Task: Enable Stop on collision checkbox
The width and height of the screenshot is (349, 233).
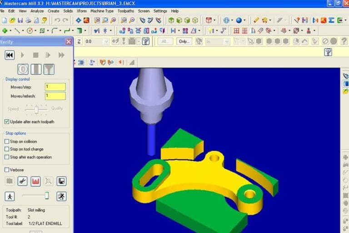Action: 7,142
